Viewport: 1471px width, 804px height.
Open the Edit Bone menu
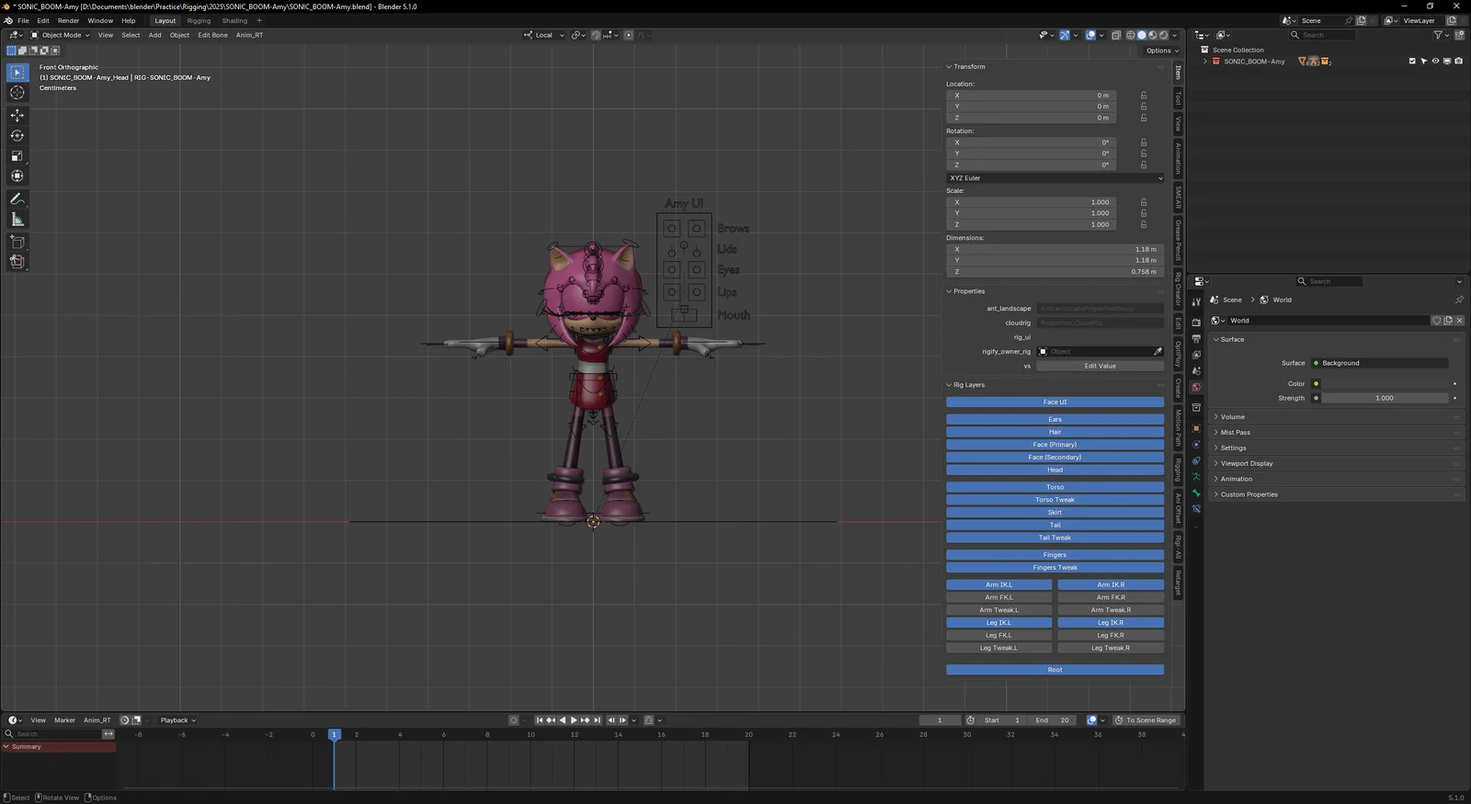click(212, 35)
